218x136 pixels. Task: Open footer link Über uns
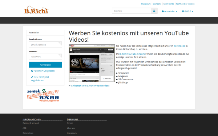[x=71, y=128]
